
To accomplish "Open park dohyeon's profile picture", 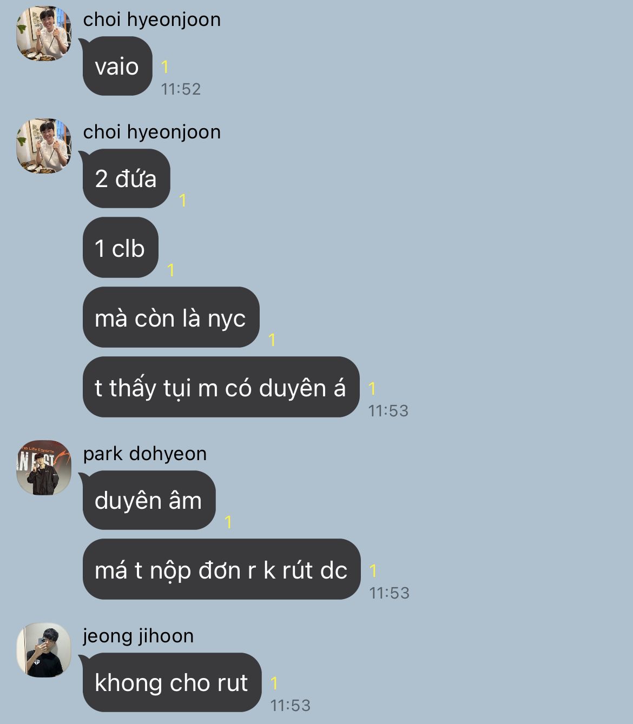I will click(44, 468).
